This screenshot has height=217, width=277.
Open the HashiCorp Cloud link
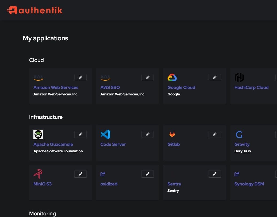click(x=251, y=87)
